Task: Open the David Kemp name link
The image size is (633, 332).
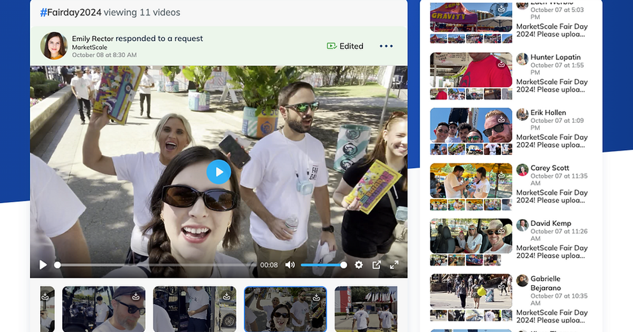Action: pos(551,223)
